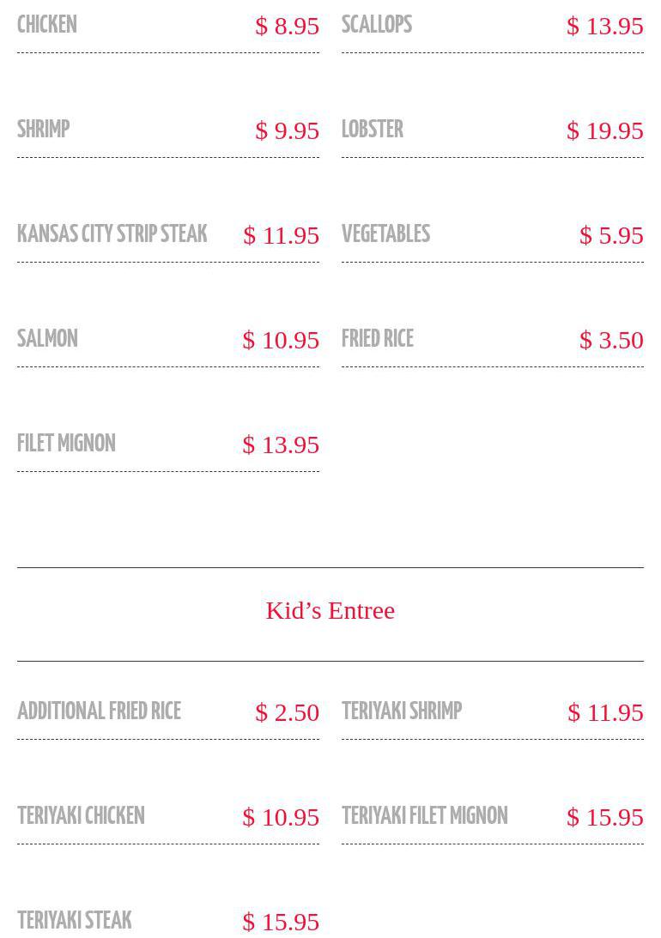Click the $19.95 Lobster price

(x=605, y=130)
